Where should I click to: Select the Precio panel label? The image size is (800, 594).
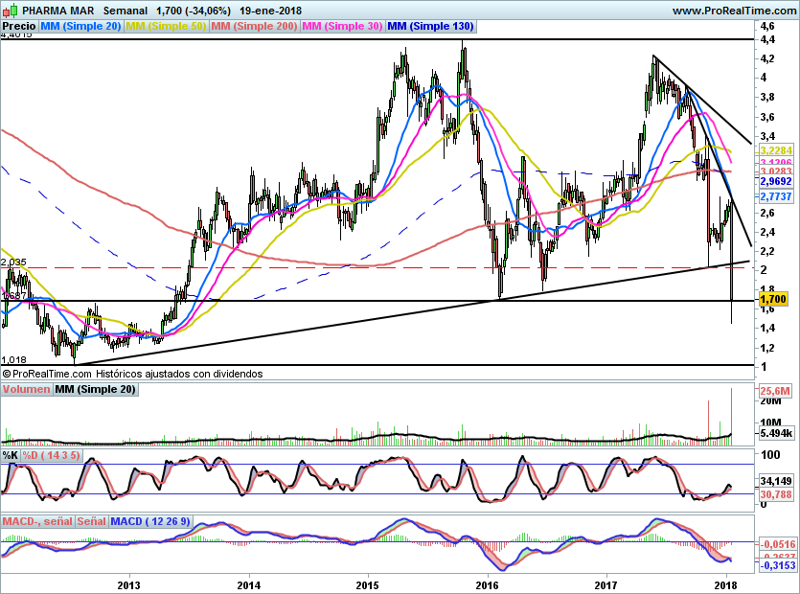pos(20,27)
